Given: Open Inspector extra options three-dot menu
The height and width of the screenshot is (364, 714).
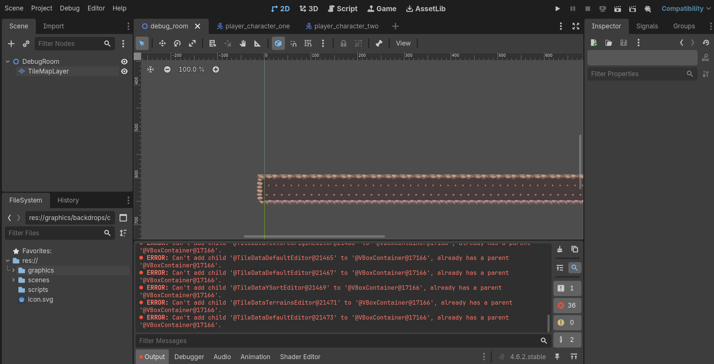Looking at the screenshot, I should pyautogui.click(x=639, y=43).
